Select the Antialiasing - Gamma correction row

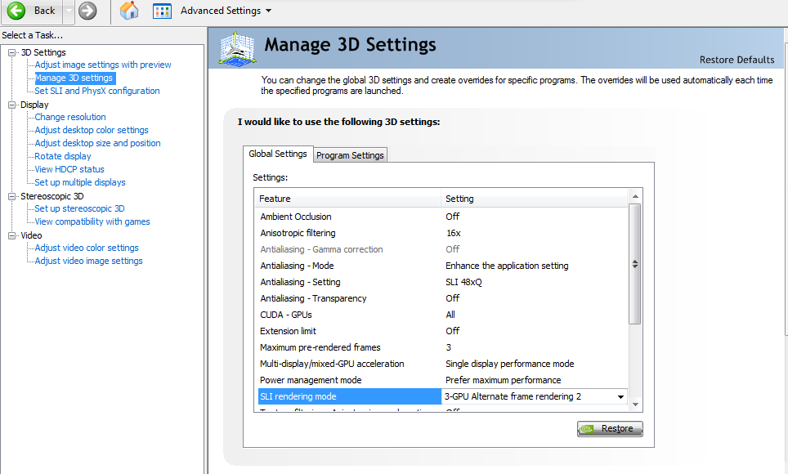point(442,249)
